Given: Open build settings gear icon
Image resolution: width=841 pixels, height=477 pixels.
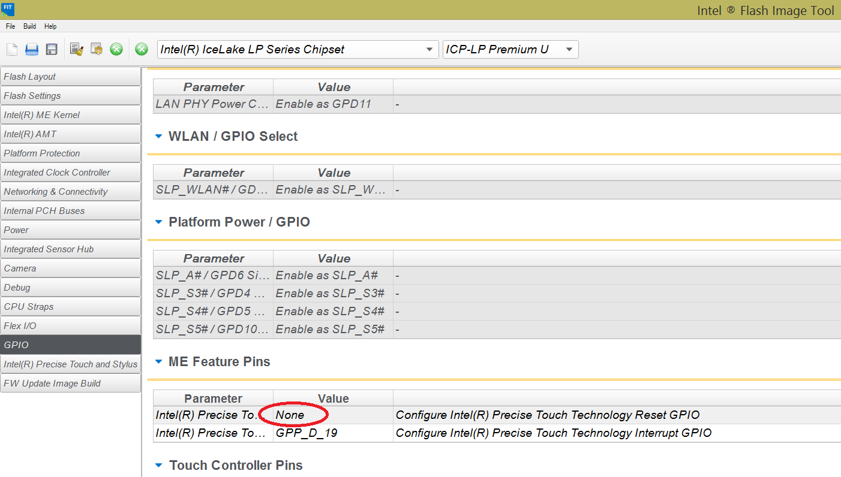Looking at the screenshot, I should pos(96,49).
